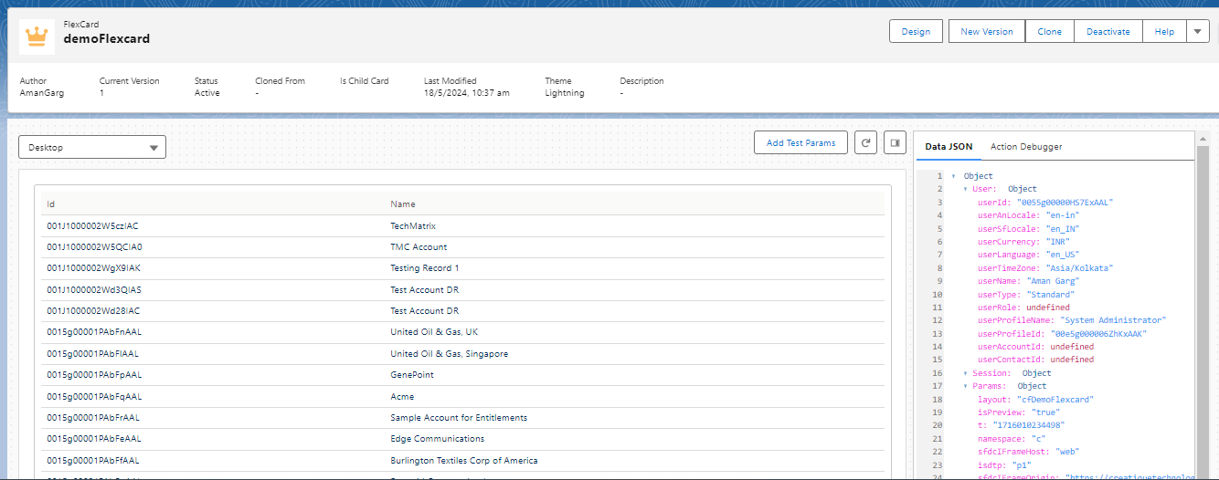Open the Desktop viewport dropdown
The width and height of the screenshot is (1219, 480).
pyautogui.click(x=92, y=147)
